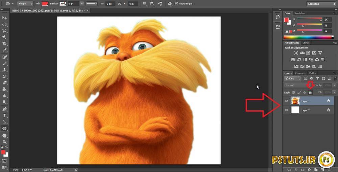Image resolution: width=338 pixels, height=172 pixels.
Task: Select the Ellipse shape tool
Action: [4, 128]
